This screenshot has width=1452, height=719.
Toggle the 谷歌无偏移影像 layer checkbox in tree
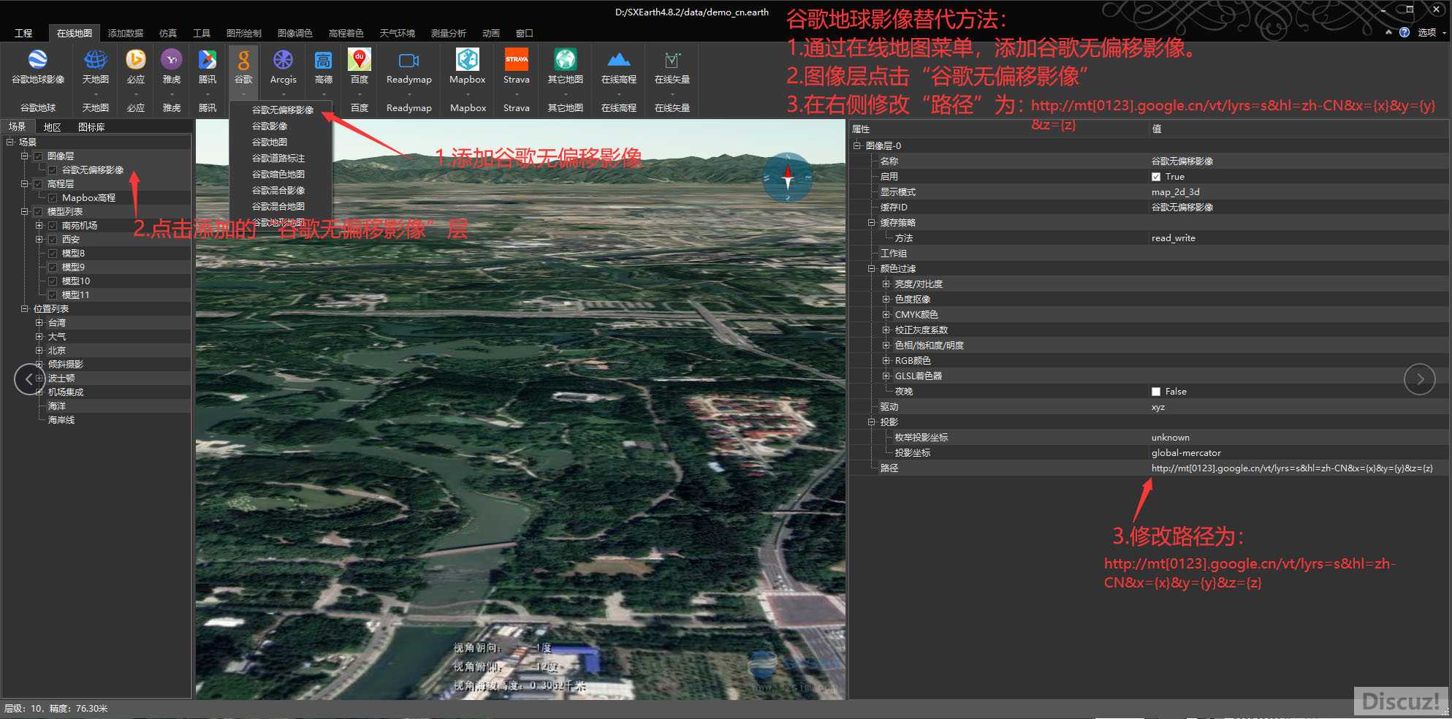coord(53,170)
